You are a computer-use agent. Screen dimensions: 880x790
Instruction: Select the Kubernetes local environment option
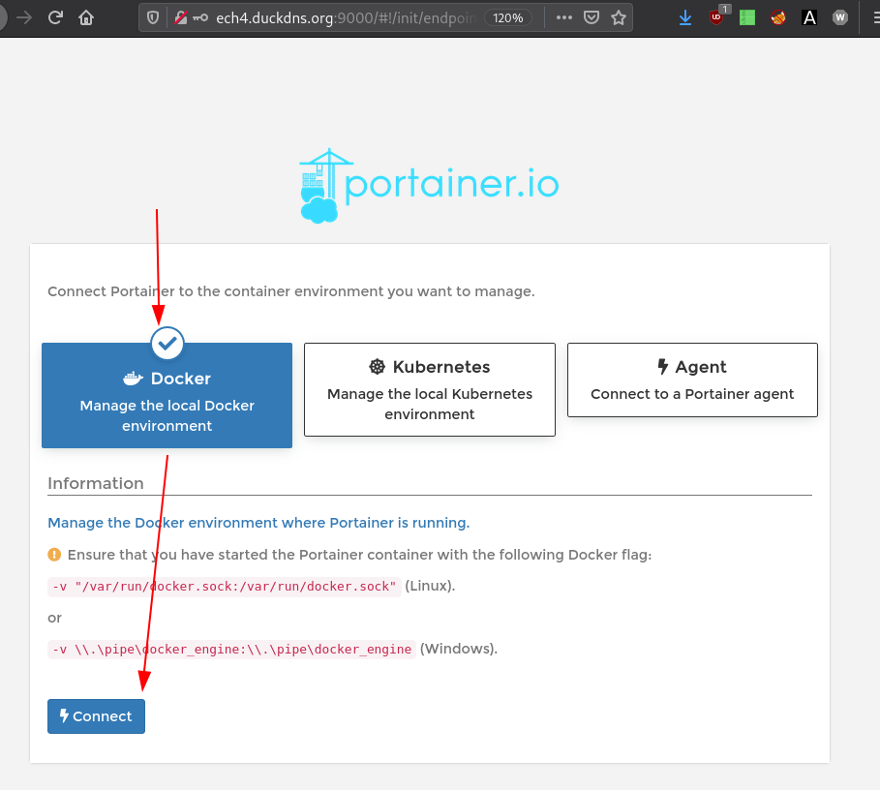tap(430, 389)
